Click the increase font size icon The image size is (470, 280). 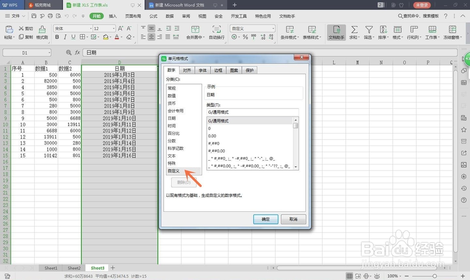120,29
